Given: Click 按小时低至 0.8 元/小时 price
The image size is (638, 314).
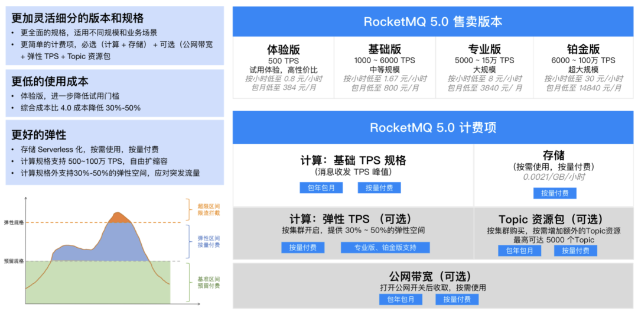Looking at the screenshot, I should 284,79.
